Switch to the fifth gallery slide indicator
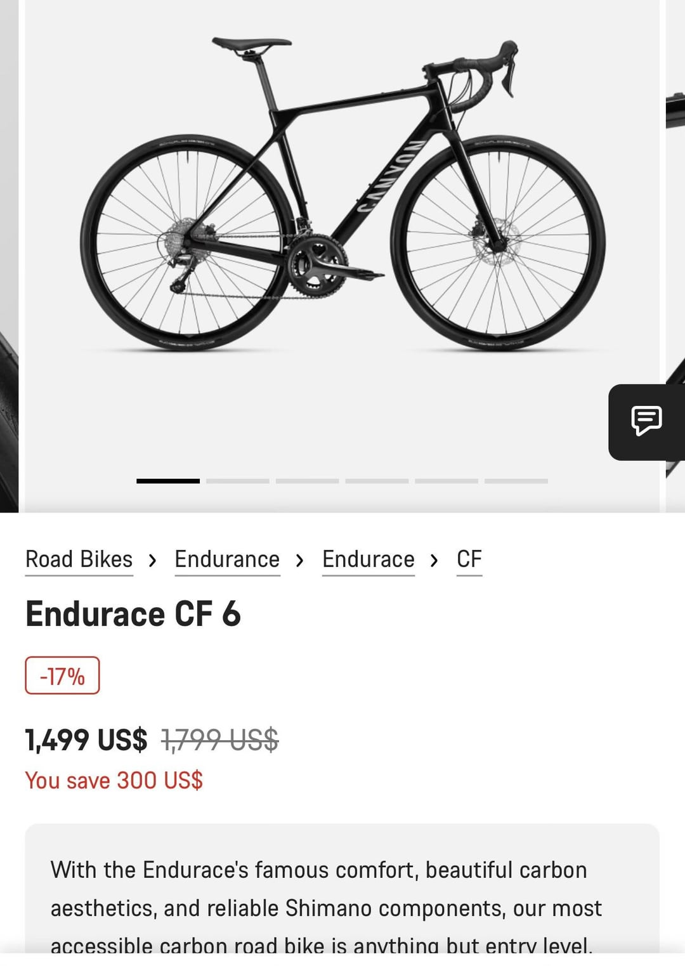 [x=447, y=481]
